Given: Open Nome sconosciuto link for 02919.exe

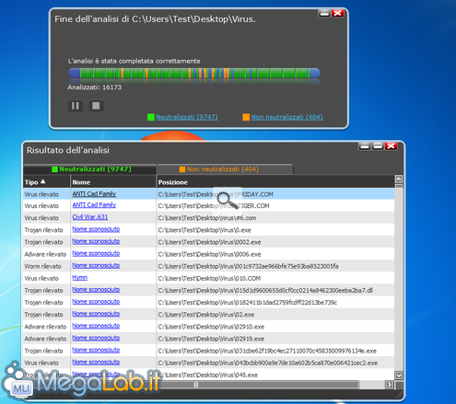Looking at the screenshot, I should pyautogui.click(x=96, y=338).
